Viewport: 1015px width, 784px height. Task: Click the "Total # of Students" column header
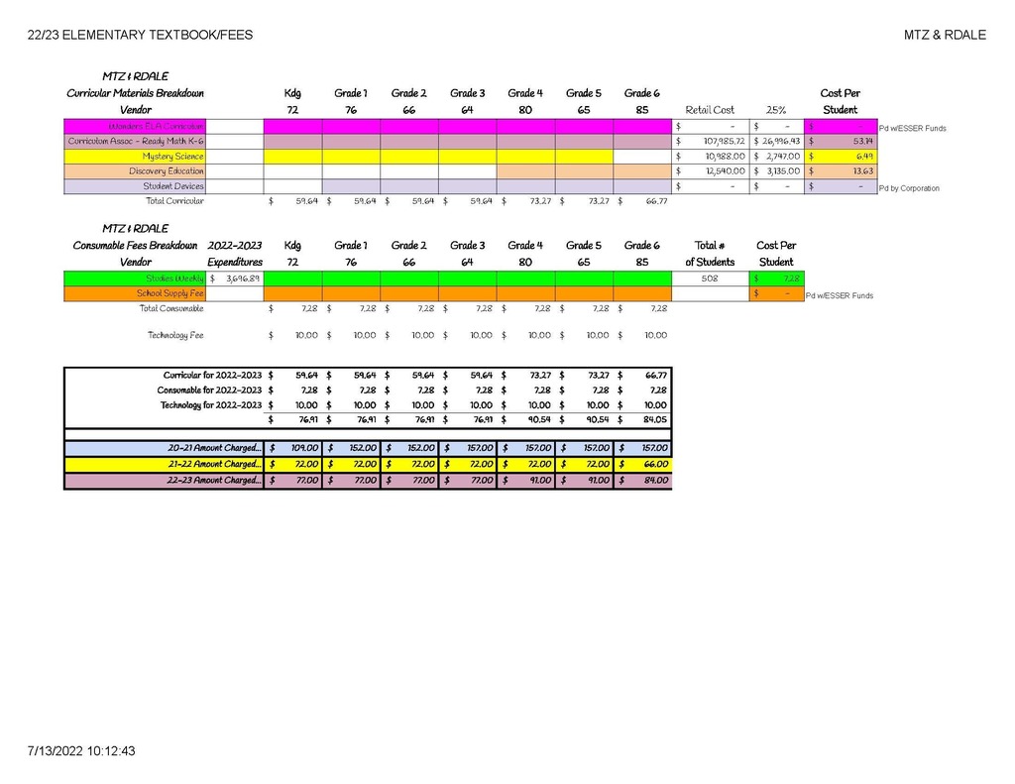(x=710, y=254)
